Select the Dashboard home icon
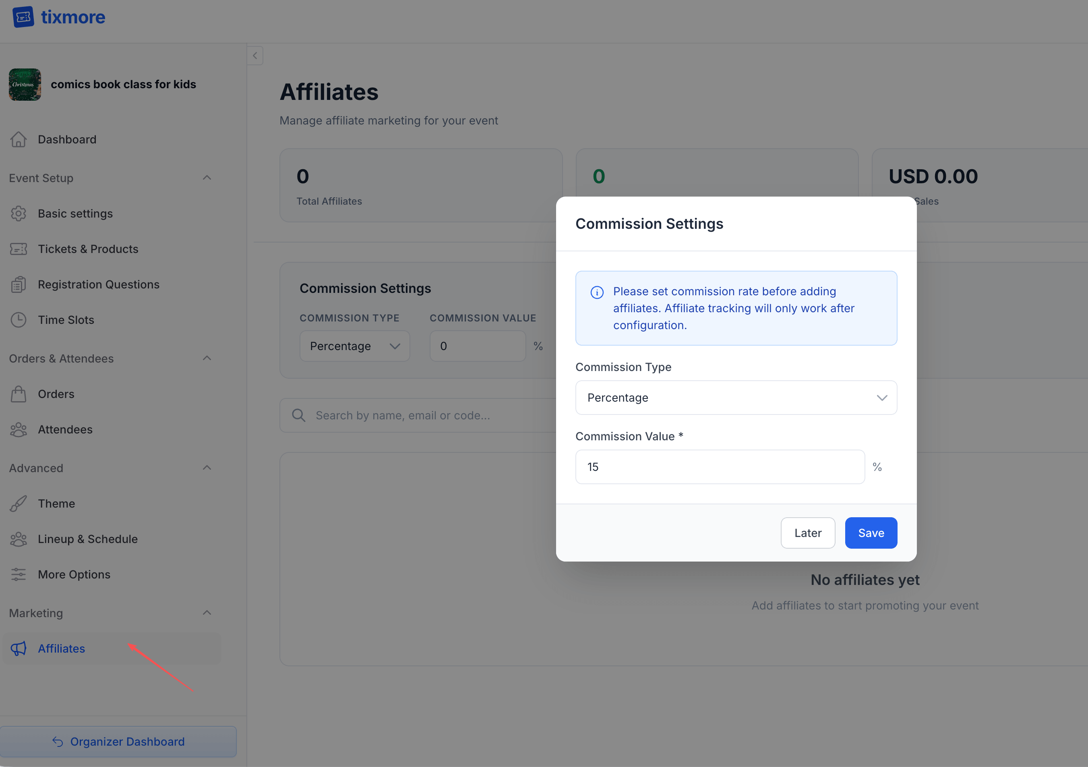Image resolution: width=1088 pixels, height=767 pixels. [19, 139]
